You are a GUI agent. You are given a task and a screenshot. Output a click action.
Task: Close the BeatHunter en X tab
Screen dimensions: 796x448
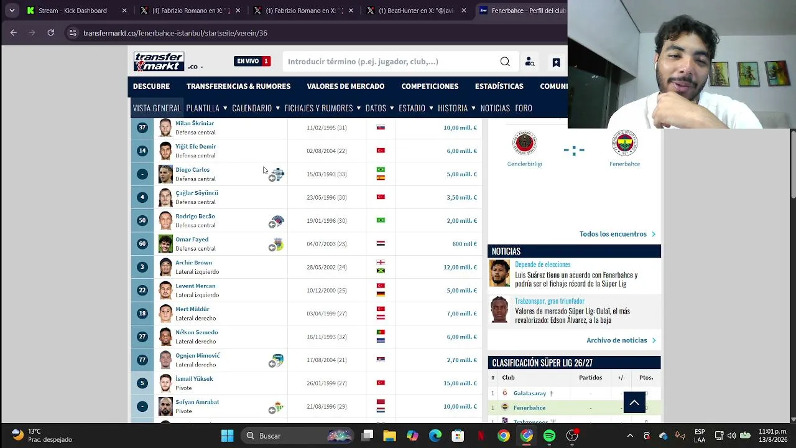point(463,11)
